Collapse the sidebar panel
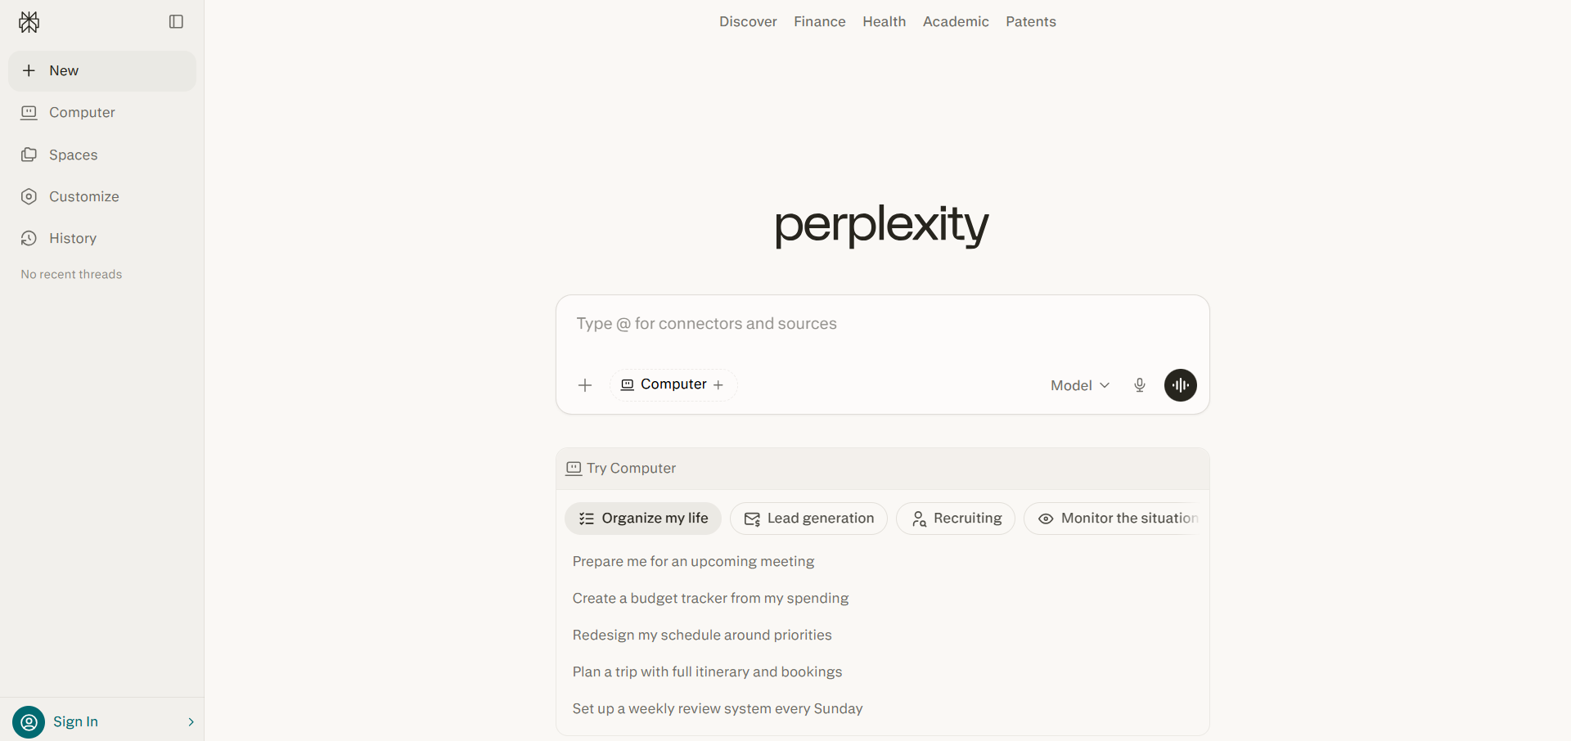The width and height of the screenshot is (1571, 741). [x=176, y=22]
